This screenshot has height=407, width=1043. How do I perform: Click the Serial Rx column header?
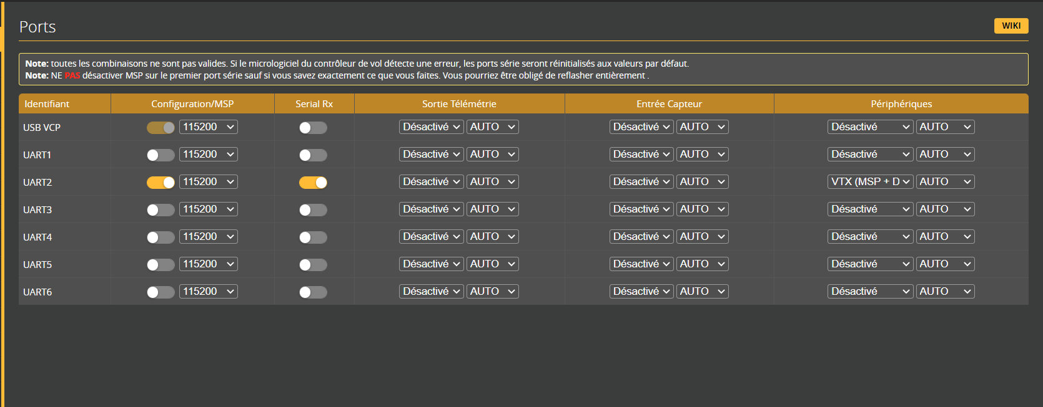314,103
